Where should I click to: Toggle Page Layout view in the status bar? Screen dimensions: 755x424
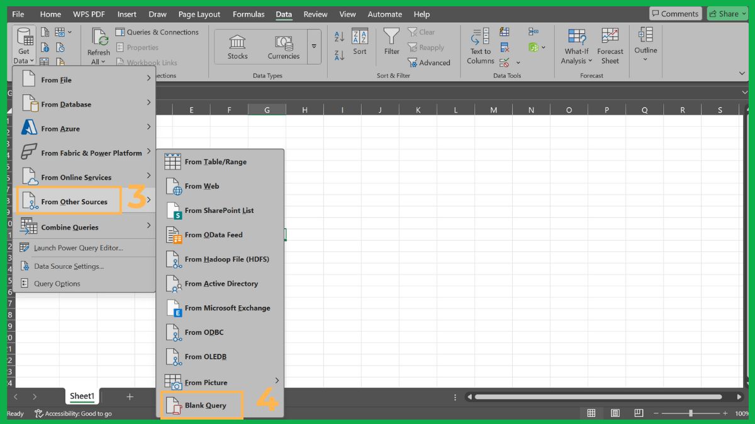click(615, 412)
